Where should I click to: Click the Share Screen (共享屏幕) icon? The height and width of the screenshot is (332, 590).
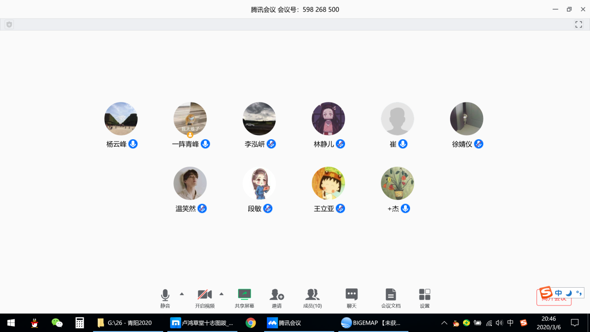[x=244, y=295]
